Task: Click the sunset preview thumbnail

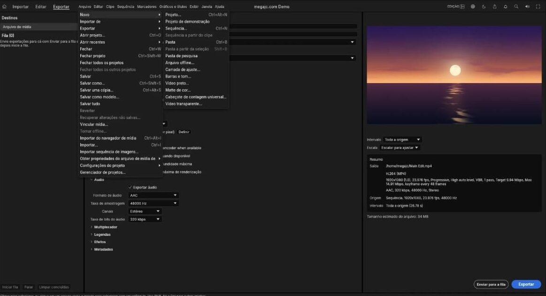Action: click(454, 75)
